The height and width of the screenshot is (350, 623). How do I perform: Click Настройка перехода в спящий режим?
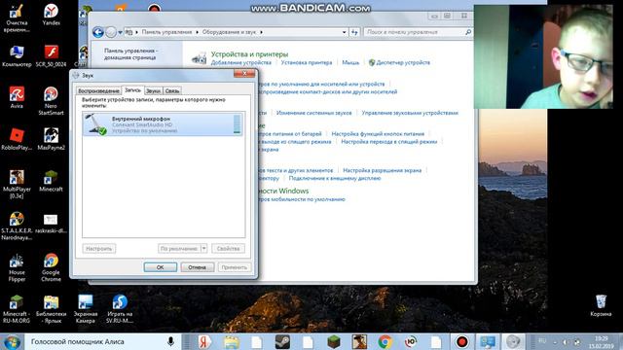tap(389, 142)
